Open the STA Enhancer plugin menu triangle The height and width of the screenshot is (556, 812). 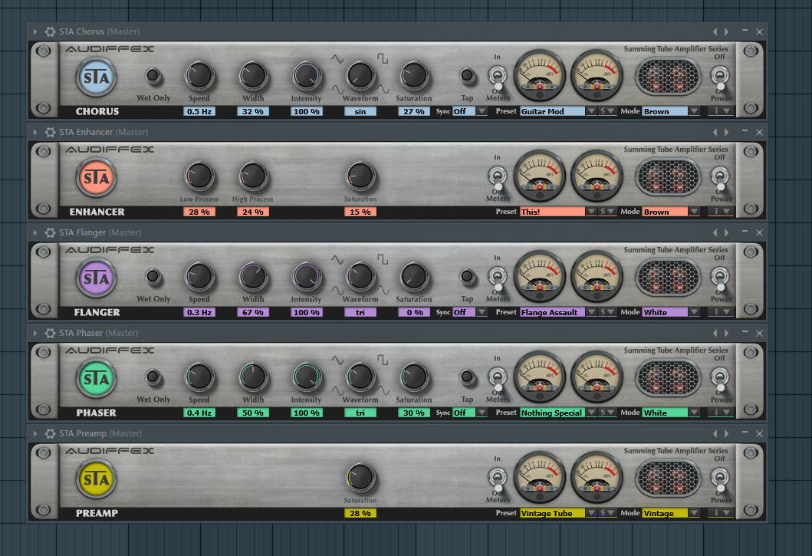34,132
